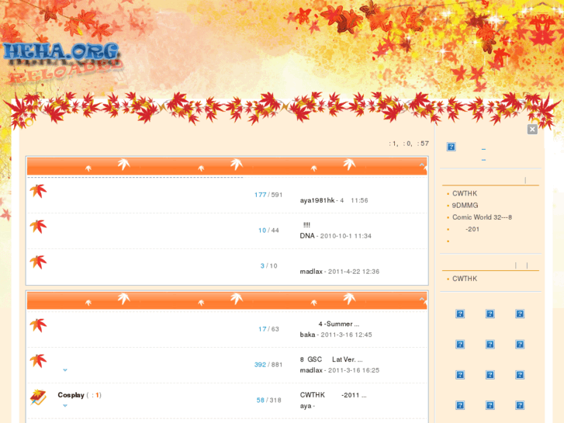
Task: Click the maple leaf icon in the 3 / 10 row
Action: click(38, 262)
